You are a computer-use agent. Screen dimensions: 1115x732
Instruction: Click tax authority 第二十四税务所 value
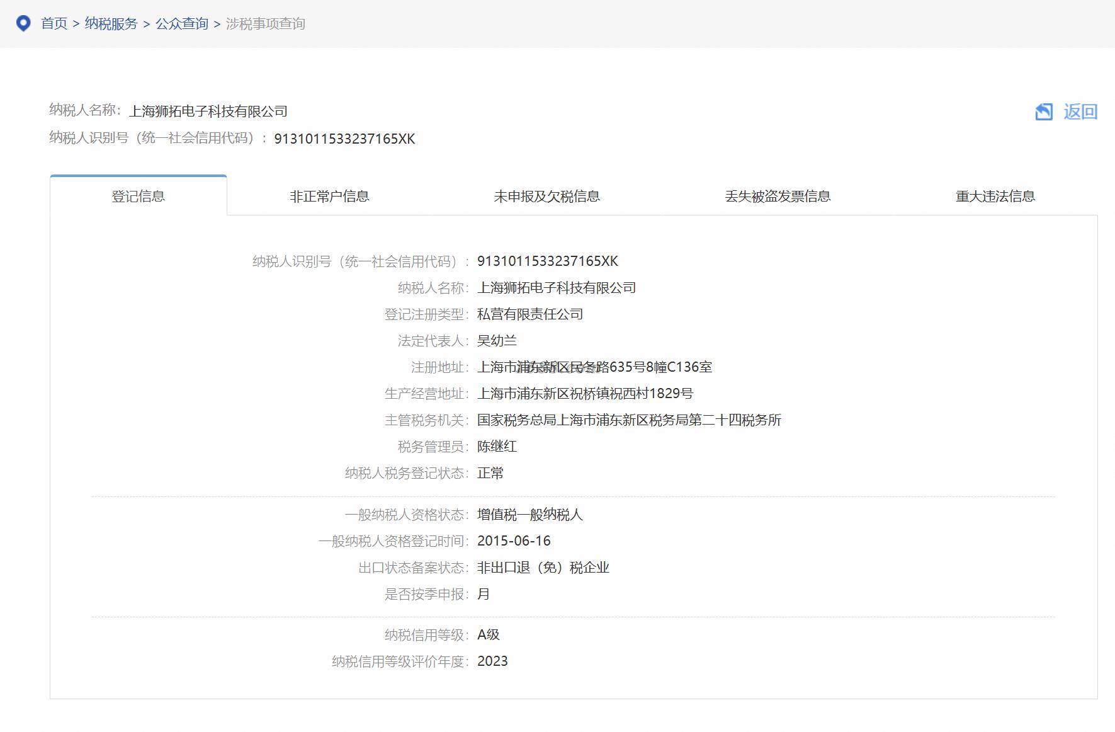point(630,420)
